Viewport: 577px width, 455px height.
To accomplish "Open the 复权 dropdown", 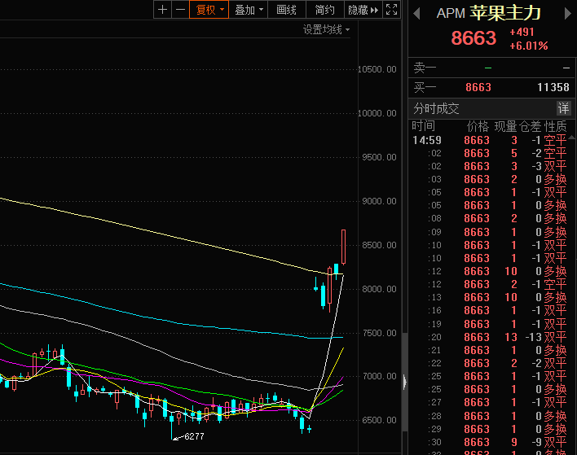I will 209,10.
